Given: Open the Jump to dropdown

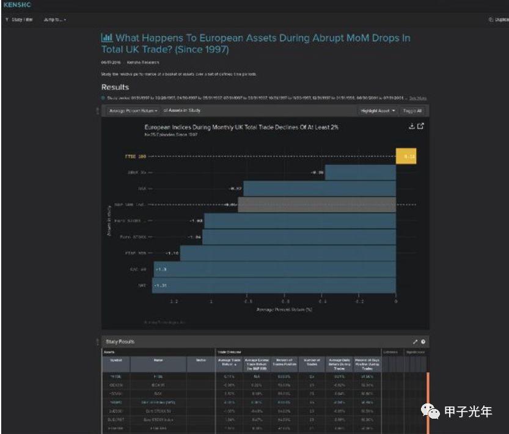Looking at the screenshot, I should click(55, 20).
